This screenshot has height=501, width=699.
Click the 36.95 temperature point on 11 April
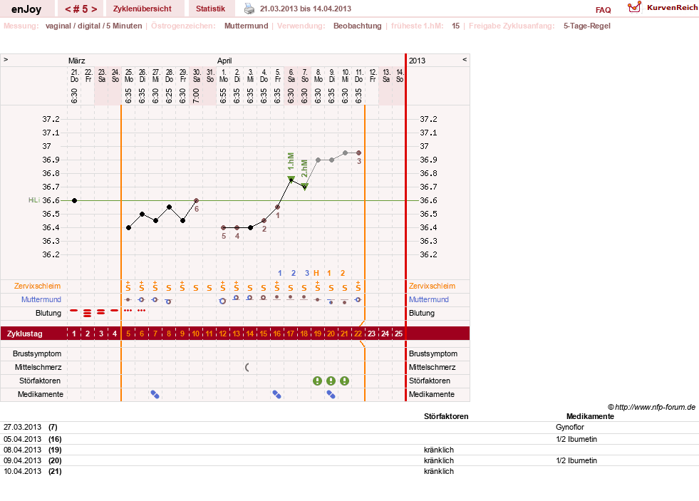tap(358, 153)
